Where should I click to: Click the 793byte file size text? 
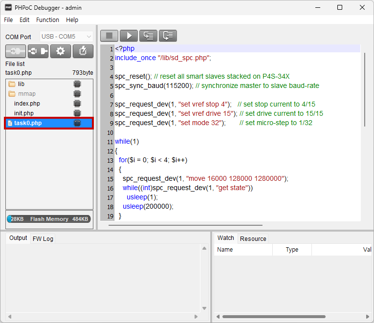(83, 73)
